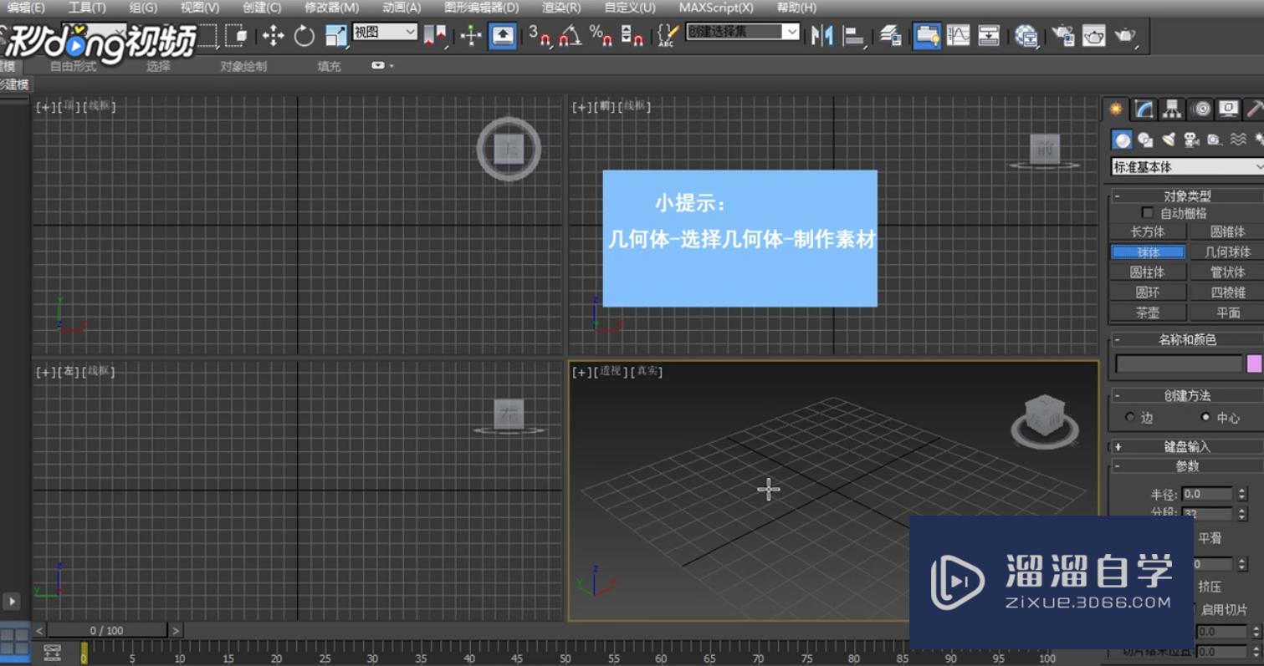Open the 标准基本体 dropdown
This screenshot has width=1264, height=666.
(x=1187, y=167)
